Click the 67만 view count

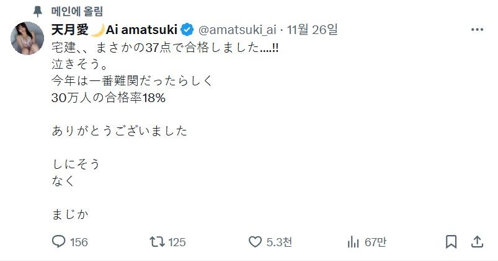375,242
